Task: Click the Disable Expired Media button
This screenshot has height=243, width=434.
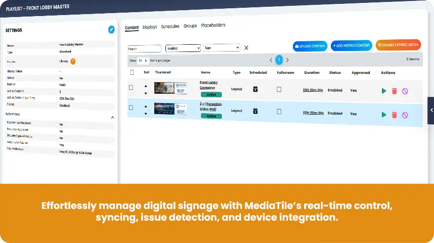Action: [x=398, y=45]
